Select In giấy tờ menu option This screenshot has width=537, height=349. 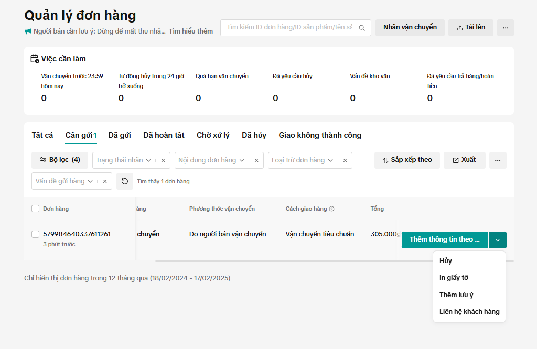454,278
